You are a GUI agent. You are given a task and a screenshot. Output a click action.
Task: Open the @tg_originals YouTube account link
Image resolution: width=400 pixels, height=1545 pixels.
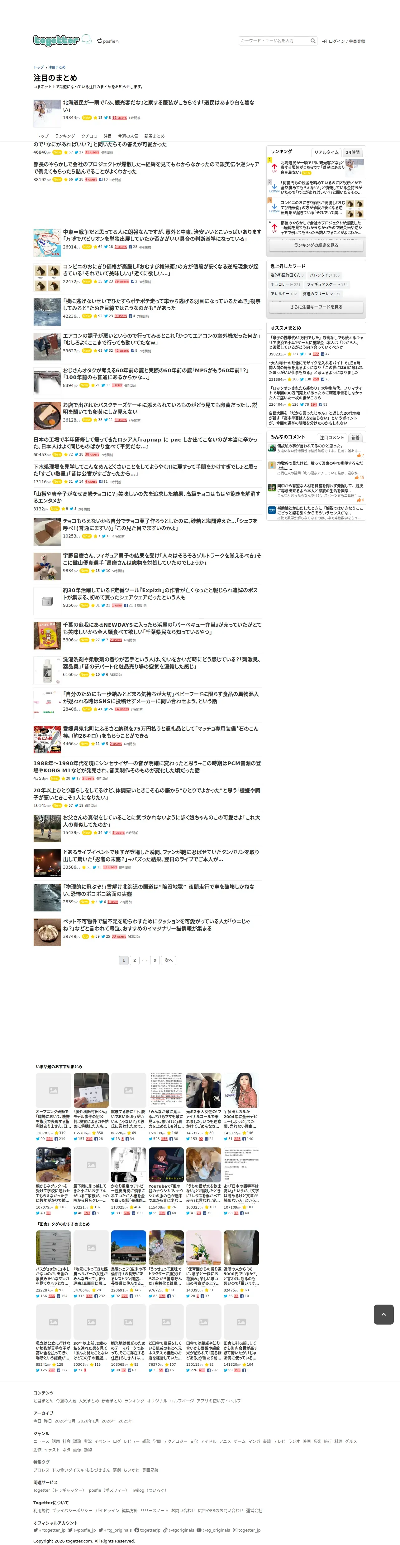point(213,1530)
